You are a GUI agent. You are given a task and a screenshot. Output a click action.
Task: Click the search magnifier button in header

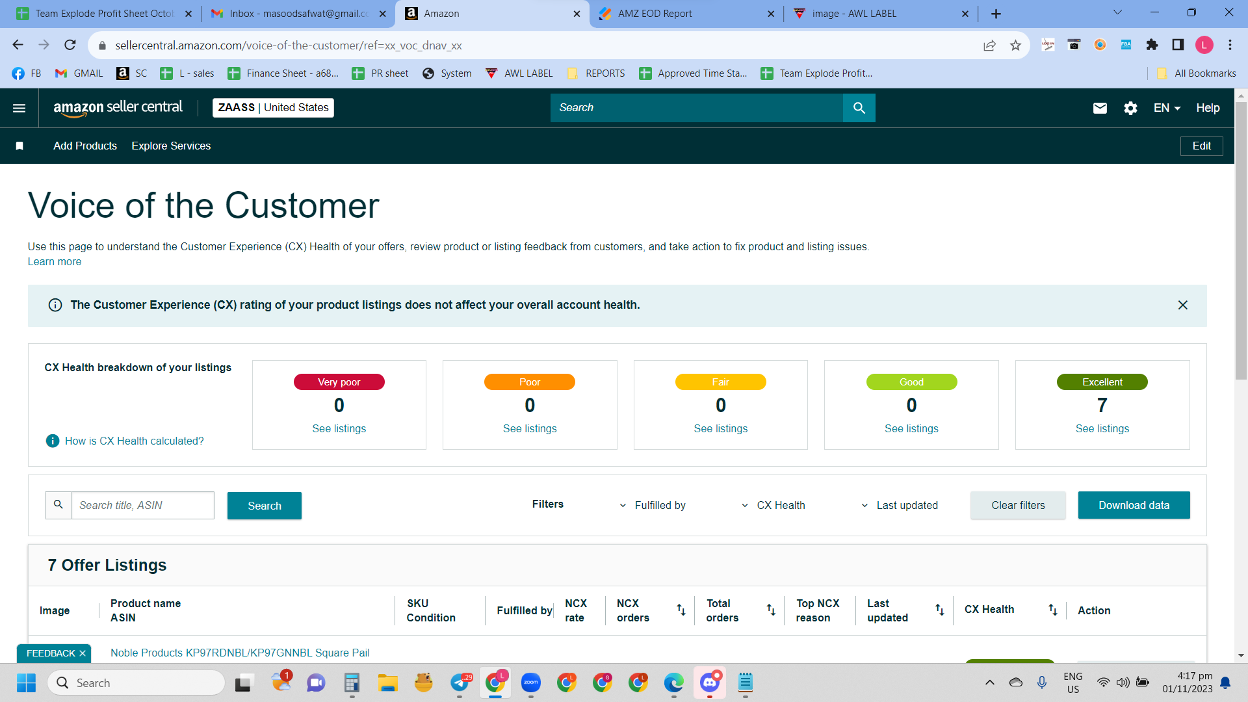point(859,108)
